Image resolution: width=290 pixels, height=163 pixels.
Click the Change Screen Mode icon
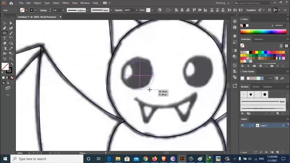[x=8, y=88]
